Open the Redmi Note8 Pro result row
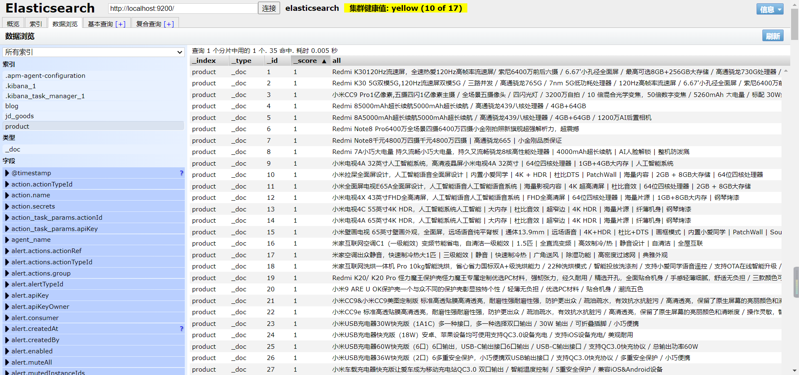Screen dimensions: 799x375 486,129
